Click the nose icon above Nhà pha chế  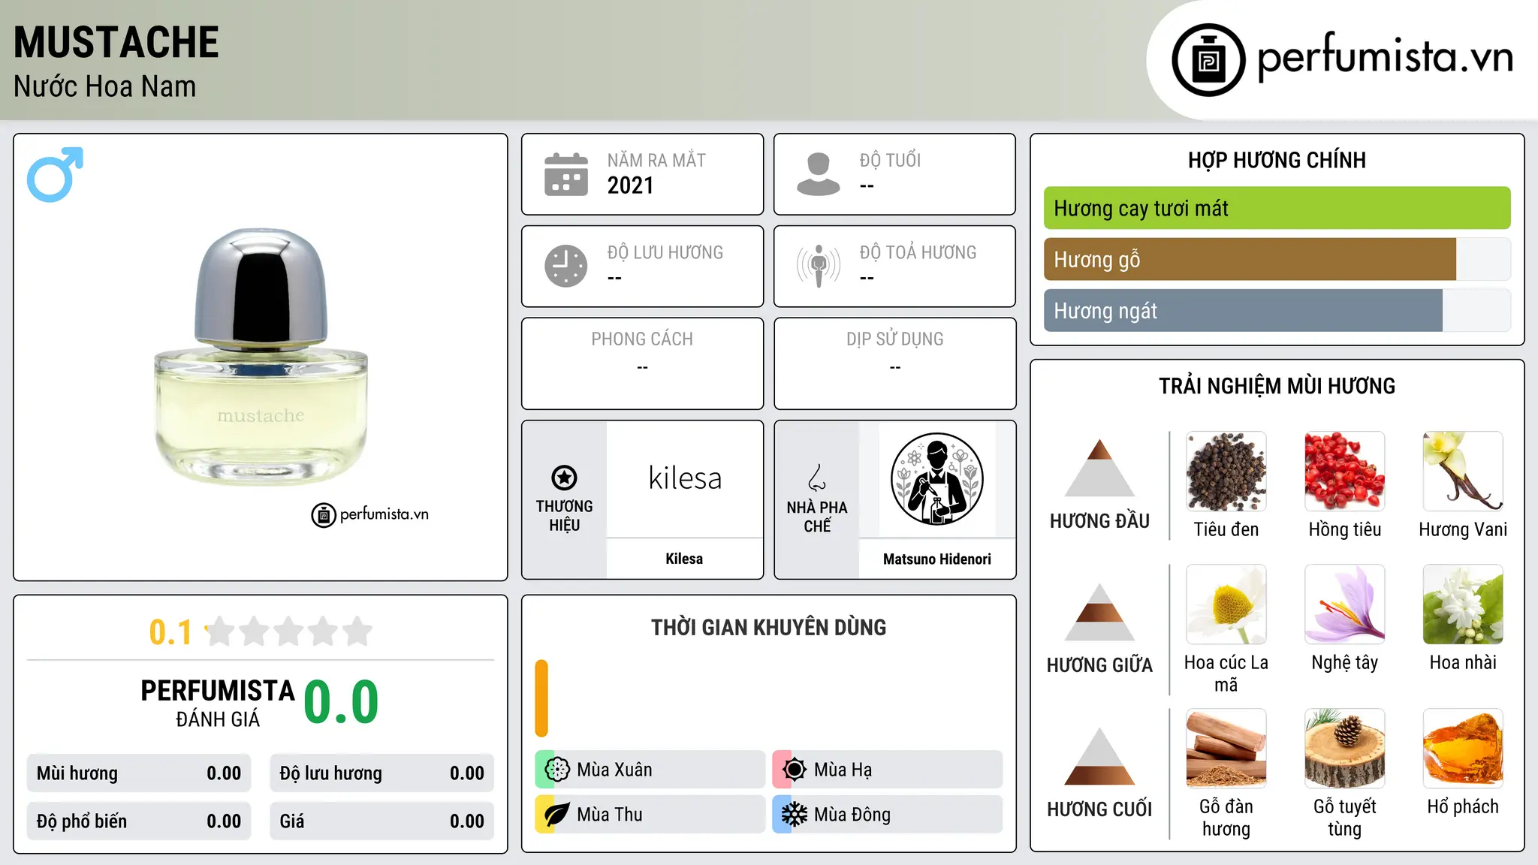(817, 478)
